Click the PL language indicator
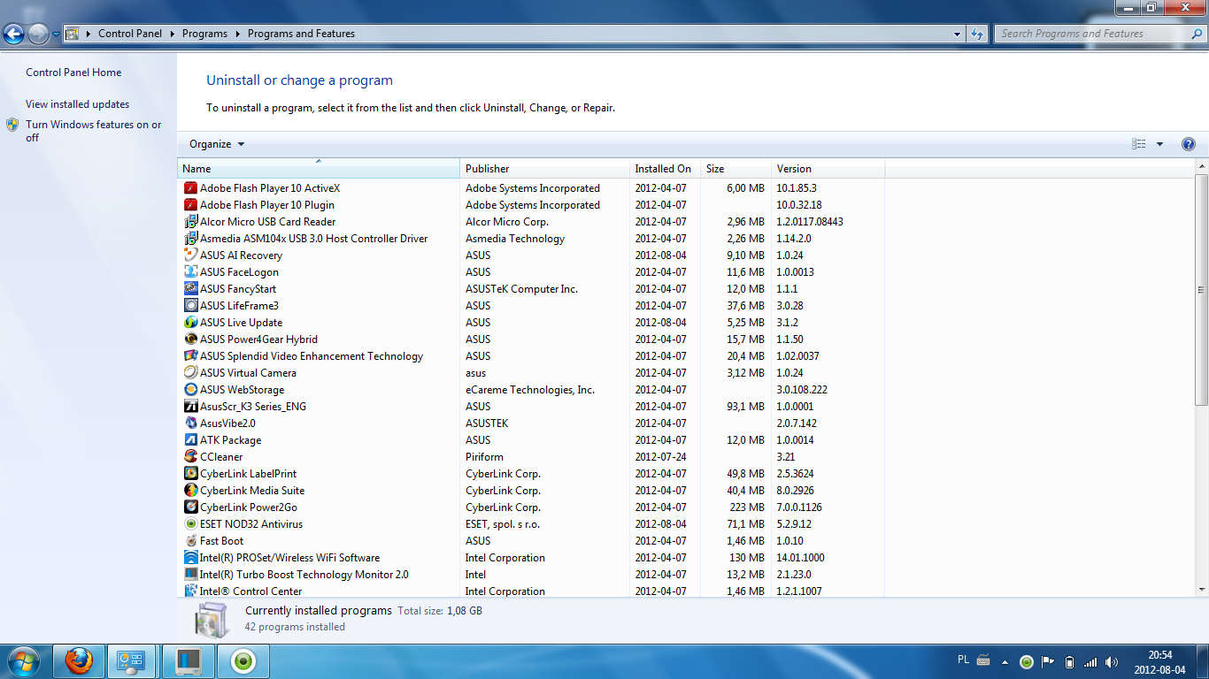 coord(963,660)
